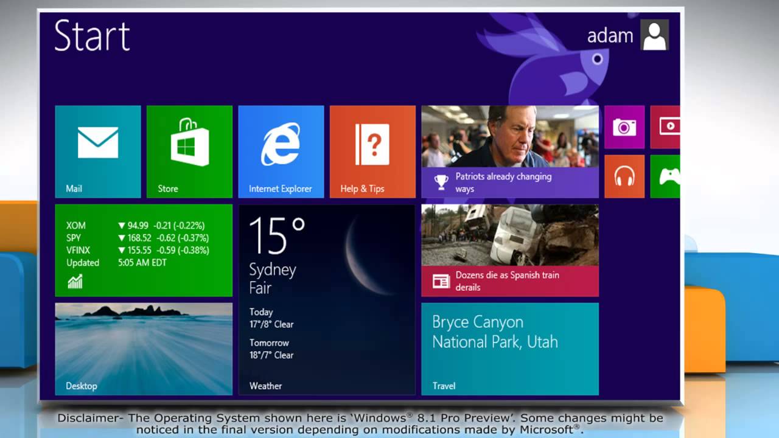779x438 pixels.
Task: Click the 15° temperature reading
Action: point(277,235)
